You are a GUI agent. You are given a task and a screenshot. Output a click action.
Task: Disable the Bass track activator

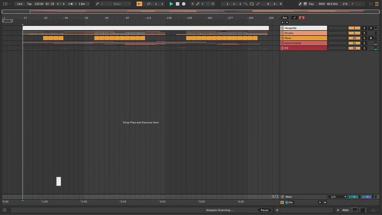pos(354,38)
